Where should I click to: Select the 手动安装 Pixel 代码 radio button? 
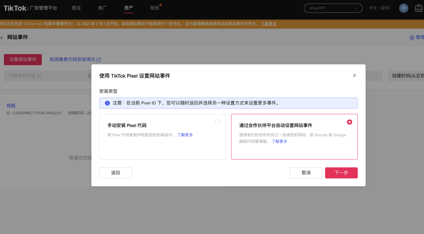pos(218,122)
